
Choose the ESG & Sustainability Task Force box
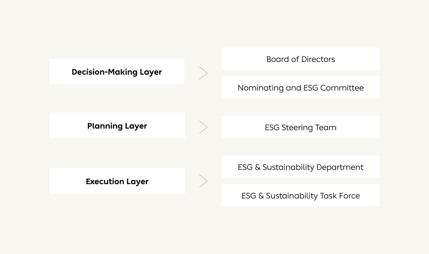tap(300, 195)
